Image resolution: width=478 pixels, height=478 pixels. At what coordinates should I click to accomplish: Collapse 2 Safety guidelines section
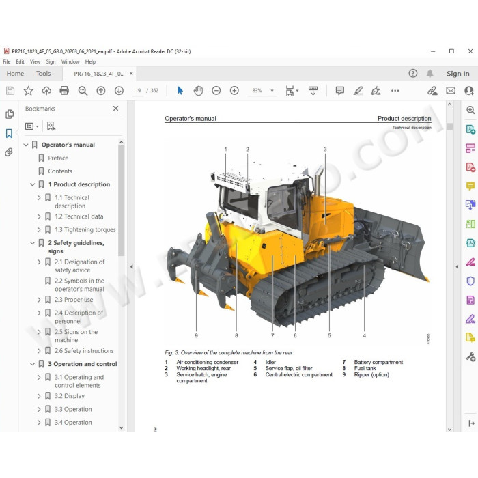coord(32,243)
